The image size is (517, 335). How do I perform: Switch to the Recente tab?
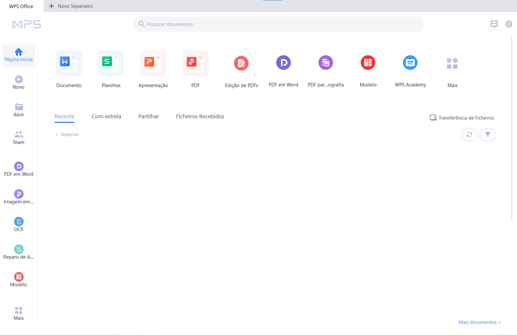(x=64, y=116)
